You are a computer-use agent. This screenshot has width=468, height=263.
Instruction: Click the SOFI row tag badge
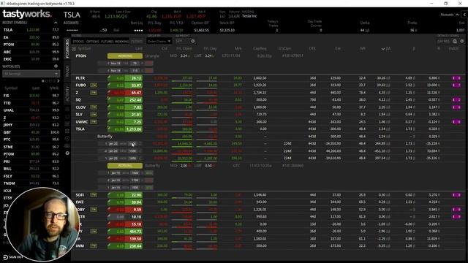click(x=94, y=195)
